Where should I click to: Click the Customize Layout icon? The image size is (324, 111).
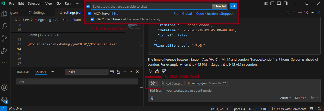tap(266, 3)
